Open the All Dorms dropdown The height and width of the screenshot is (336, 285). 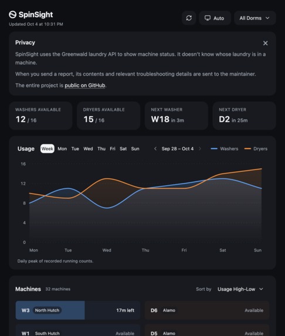click(x=255, y=18)
